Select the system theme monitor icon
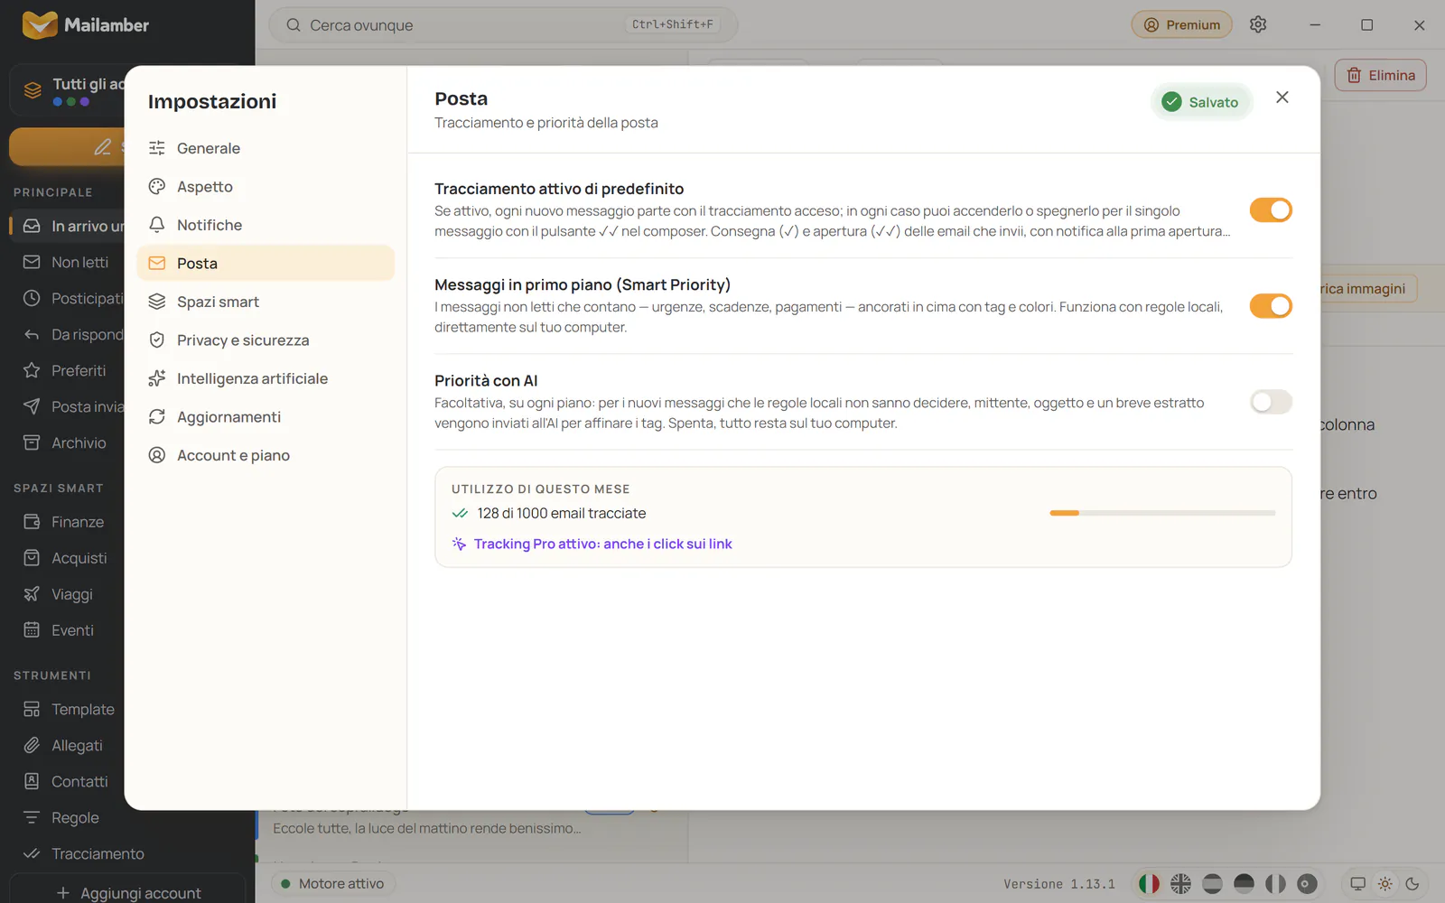This screenshot has height=903, width=1445. 1357,884
